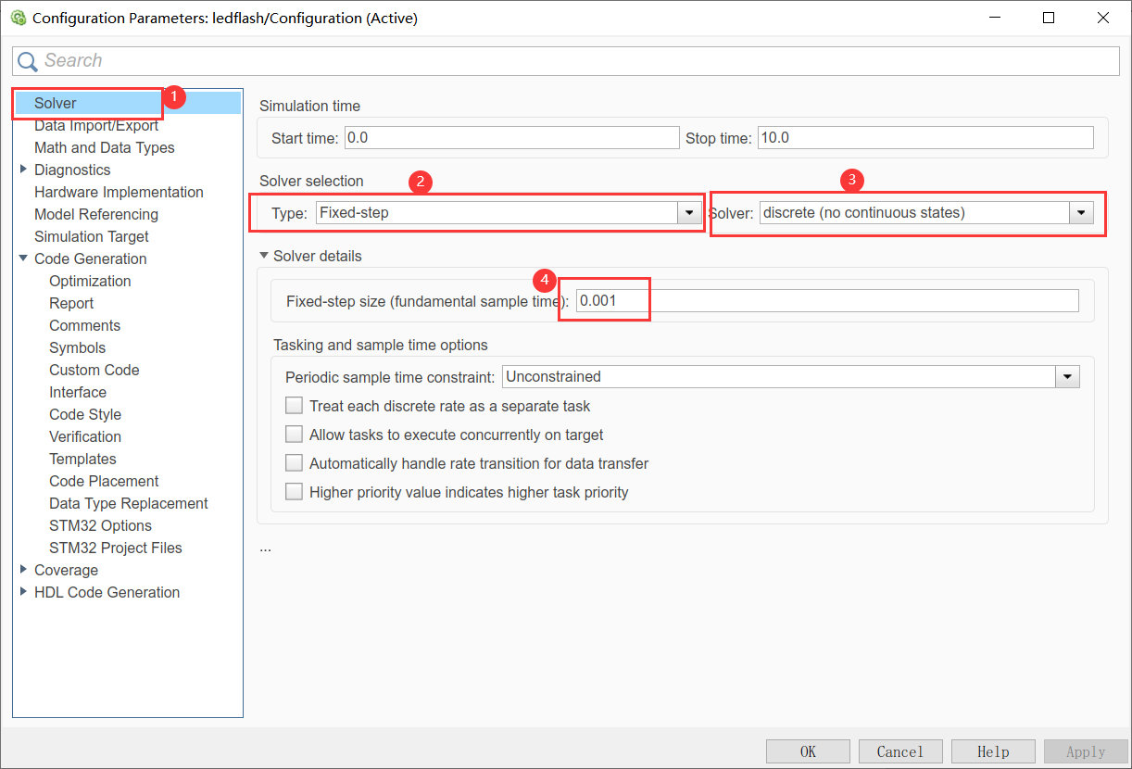Open Data Import/Export settings
The width and height of the screenshot is (1132, 769).
tap(96, 125)
